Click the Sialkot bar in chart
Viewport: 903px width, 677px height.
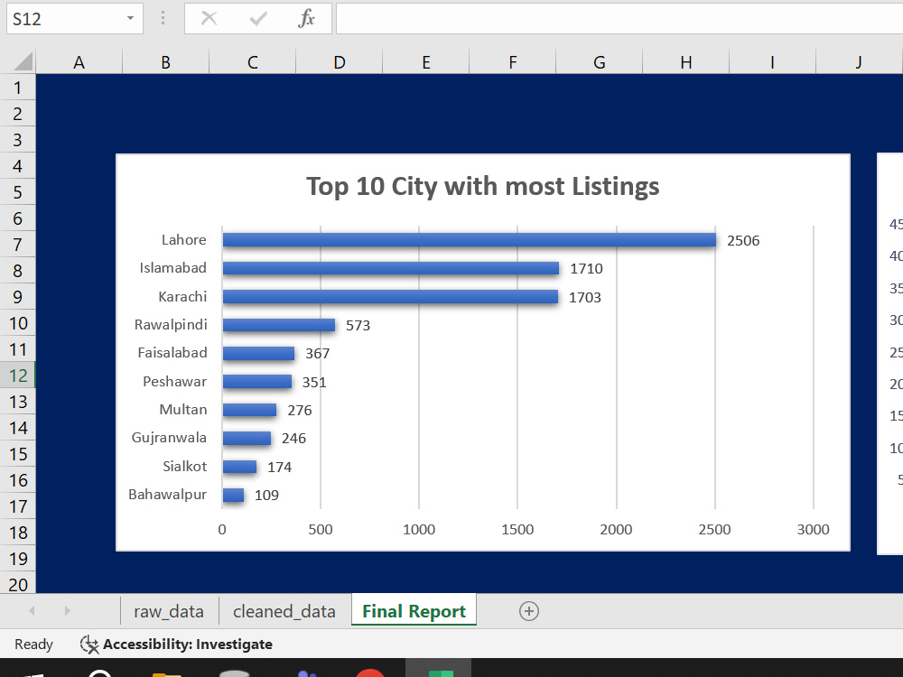[x=239, y=467]
